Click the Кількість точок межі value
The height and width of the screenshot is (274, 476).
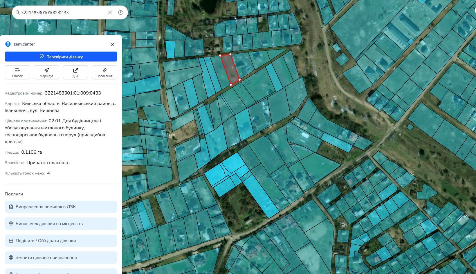click(x=48, y=173)
